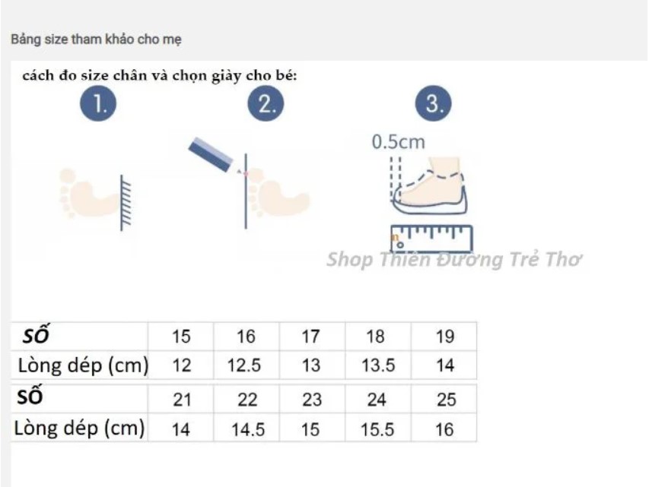Click the 0.5cm measurement label
The width and height of the screenshot is (649, 487).
click(398, 142)
